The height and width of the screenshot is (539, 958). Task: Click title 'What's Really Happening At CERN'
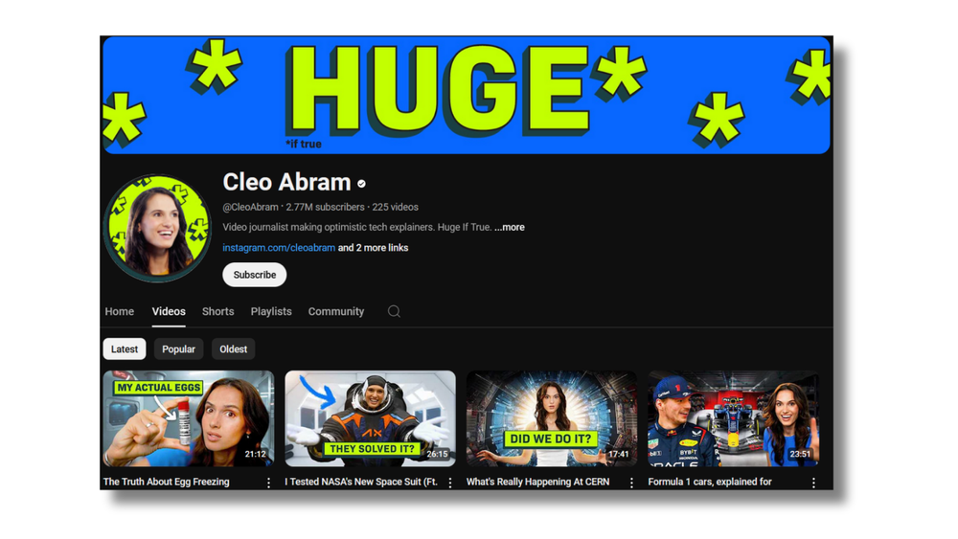[537, 482]
